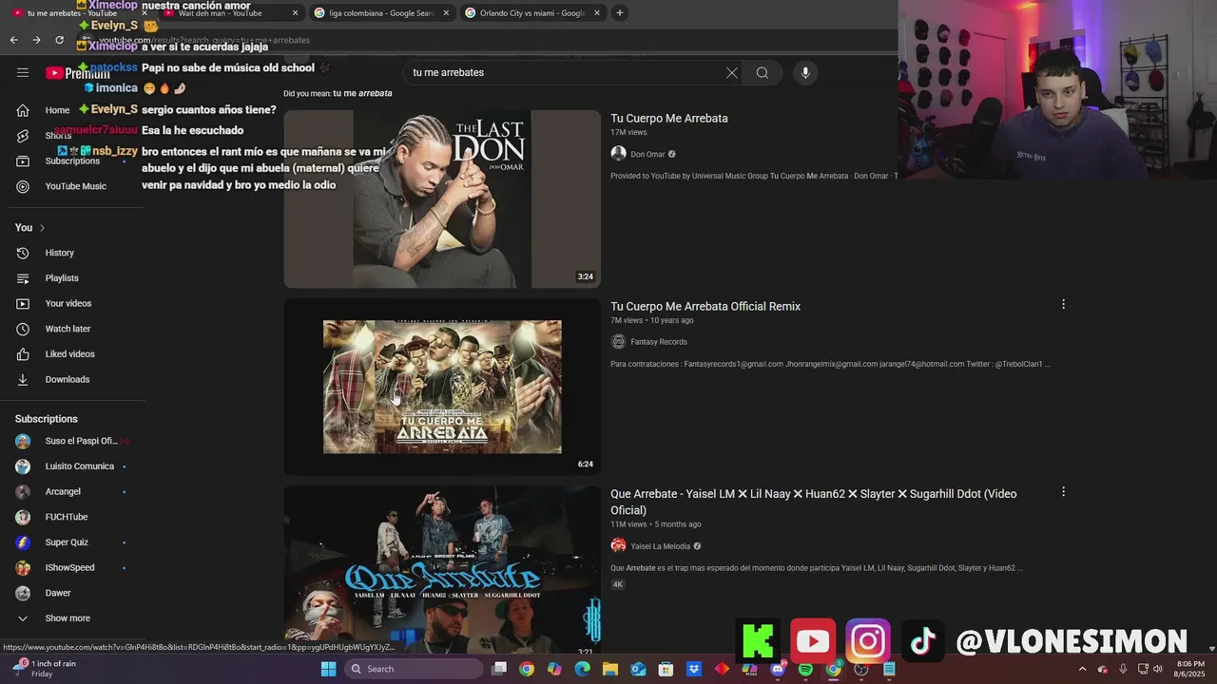Image resolution: width=1217 pixels, height=684 pixels.
Task: Close the 'Orlando City vs miami' tab
Action: pyautogui.click(x=597, y=13)
